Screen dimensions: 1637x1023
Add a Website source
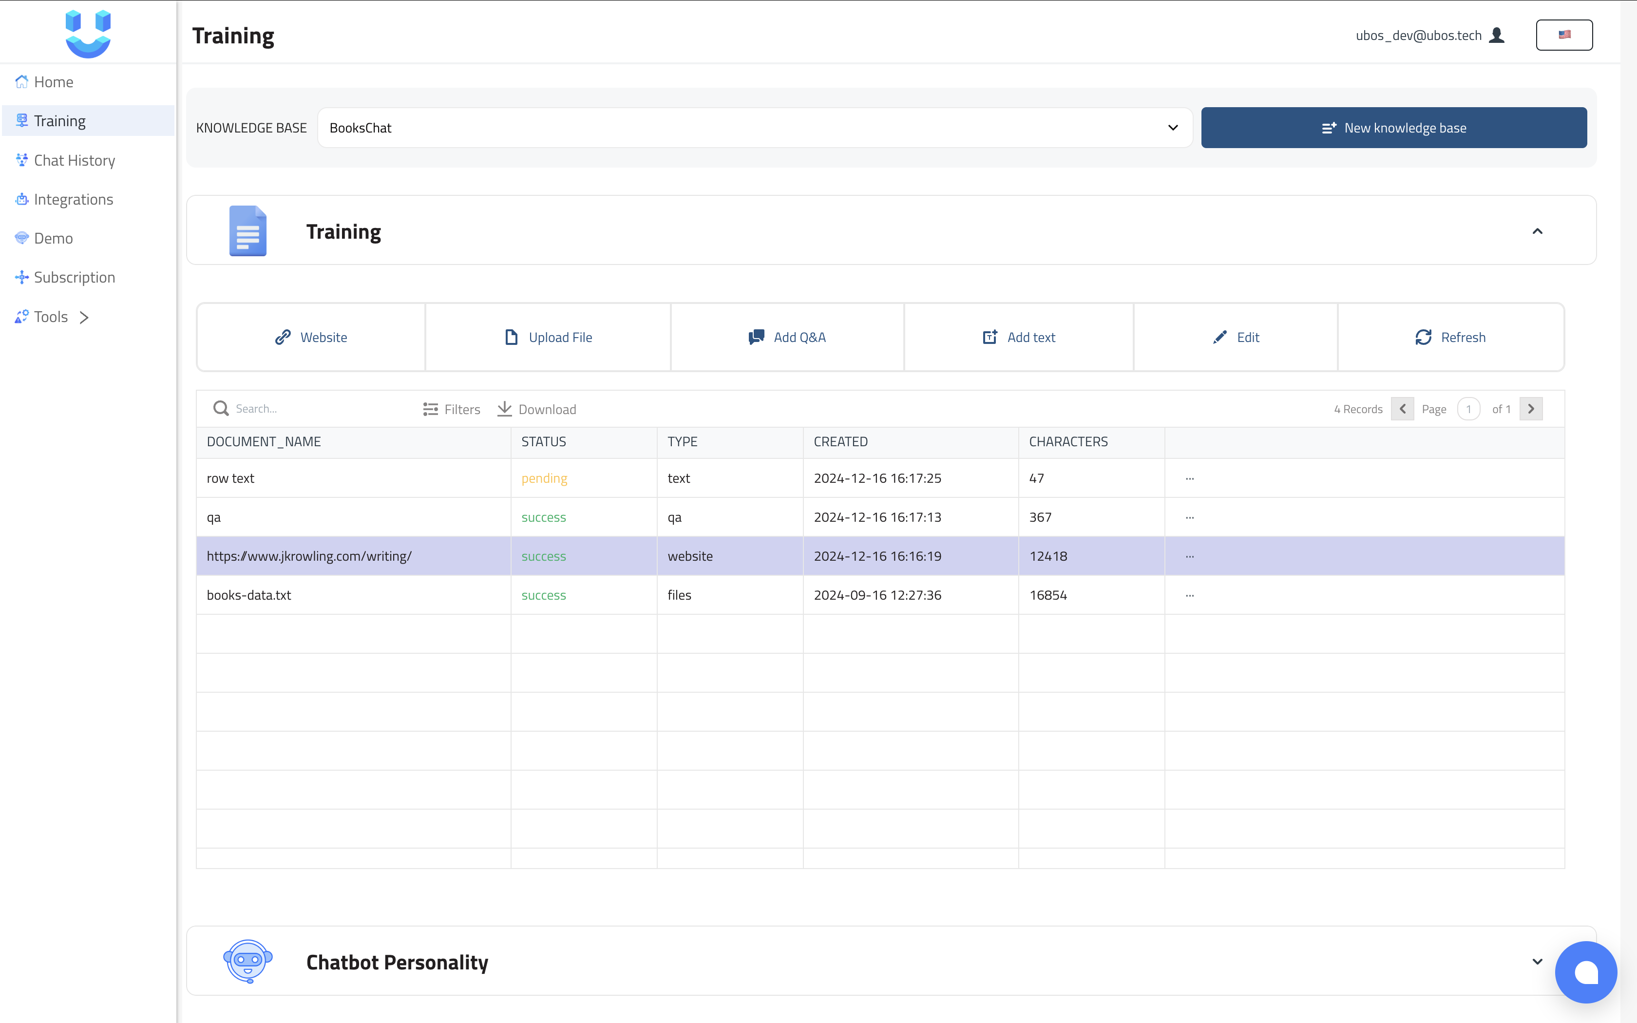tap(311, 338)
